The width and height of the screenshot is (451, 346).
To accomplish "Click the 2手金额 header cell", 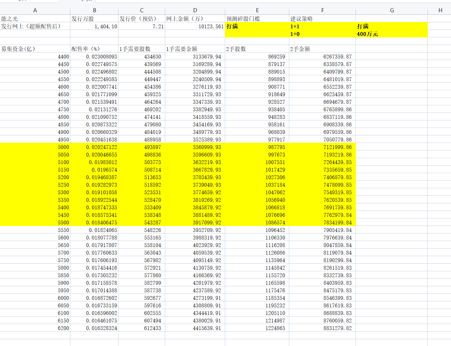I will [322, 49].
